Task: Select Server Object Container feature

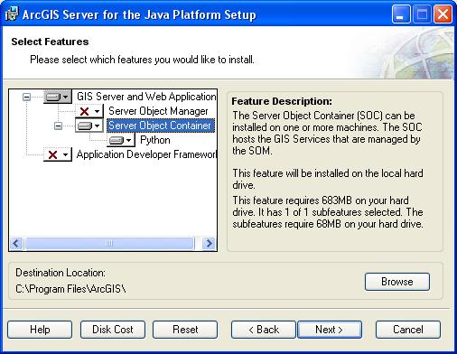Action: [161, 126]
